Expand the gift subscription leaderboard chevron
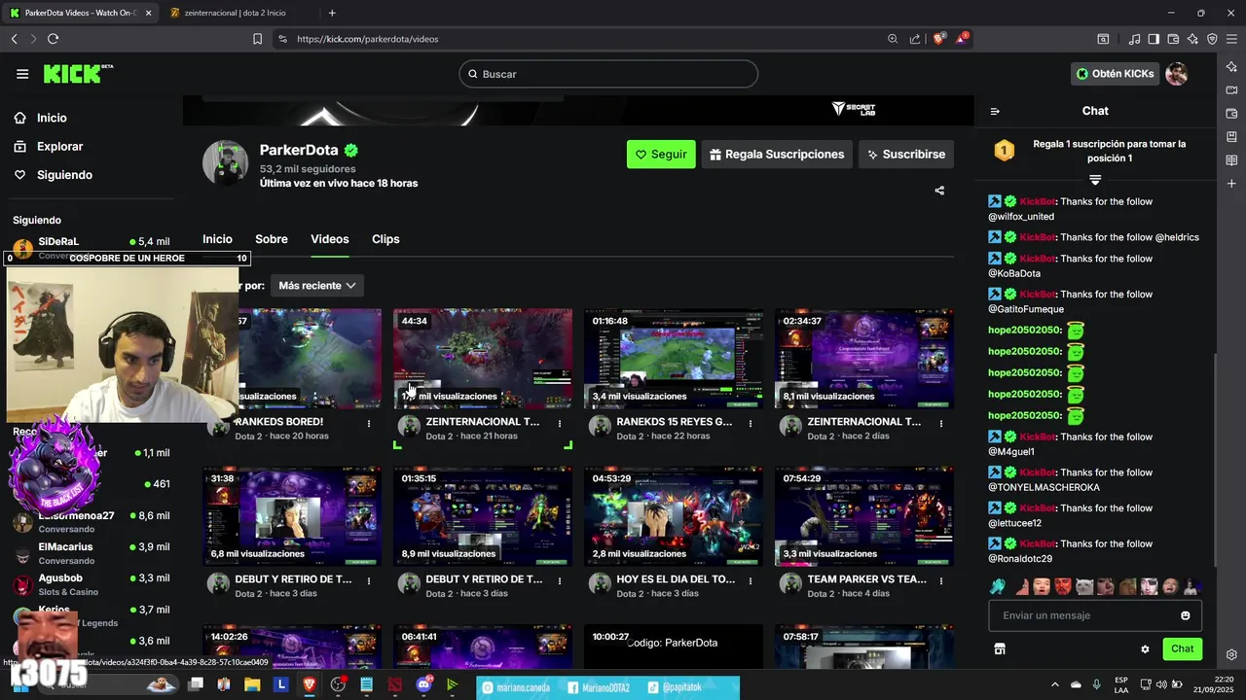 pos(1095,180)
